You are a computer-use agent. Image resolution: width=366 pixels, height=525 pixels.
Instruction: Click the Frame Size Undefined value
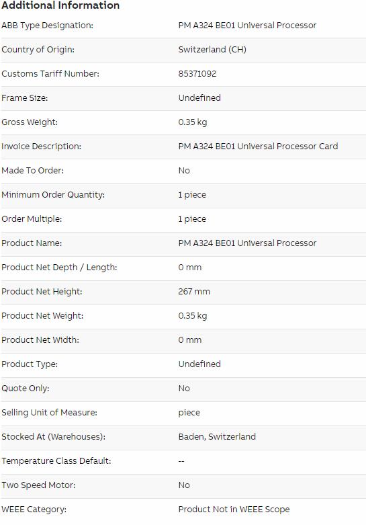pos(199,97)
